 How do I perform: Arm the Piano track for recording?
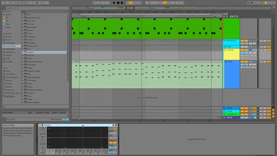click(x=254, y=62)
